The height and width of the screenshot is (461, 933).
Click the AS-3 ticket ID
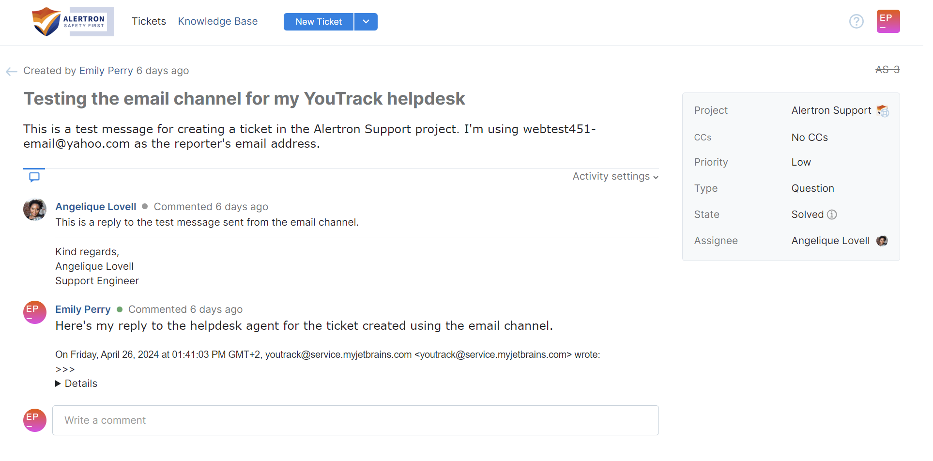(887, 70)
